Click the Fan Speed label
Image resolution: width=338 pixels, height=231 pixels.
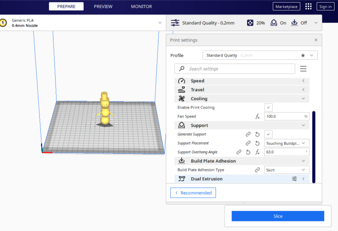pyautogui.click(x=187, y=117)
